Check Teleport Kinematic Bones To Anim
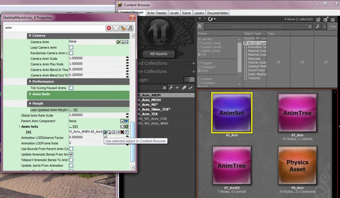This screenshot has width=340, height=198. 71,160
